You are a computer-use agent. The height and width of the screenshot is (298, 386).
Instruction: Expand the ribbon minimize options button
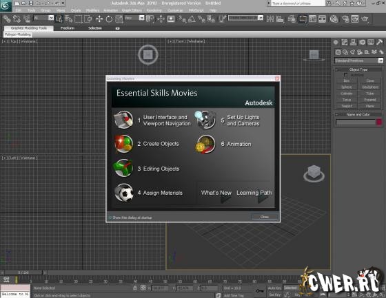point(117,28)
